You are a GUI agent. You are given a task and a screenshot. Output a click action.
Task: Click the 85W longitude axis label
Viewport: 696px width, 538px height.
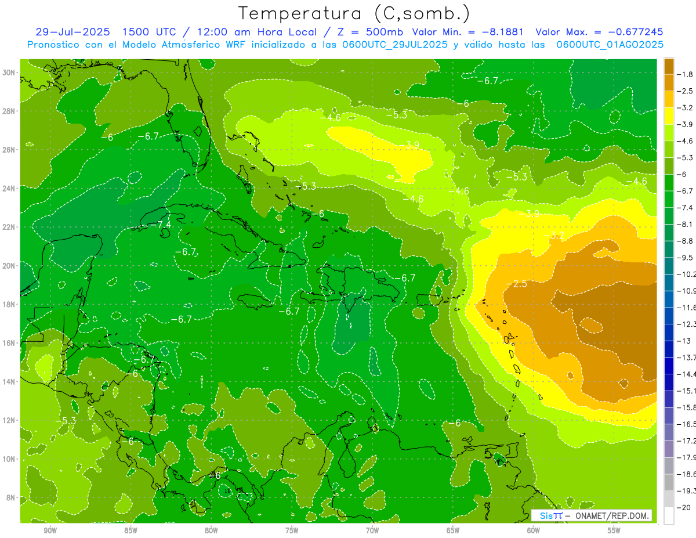[130, 531]
